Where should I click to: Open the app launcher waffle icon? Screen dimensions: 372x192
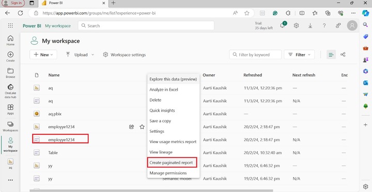10,26
